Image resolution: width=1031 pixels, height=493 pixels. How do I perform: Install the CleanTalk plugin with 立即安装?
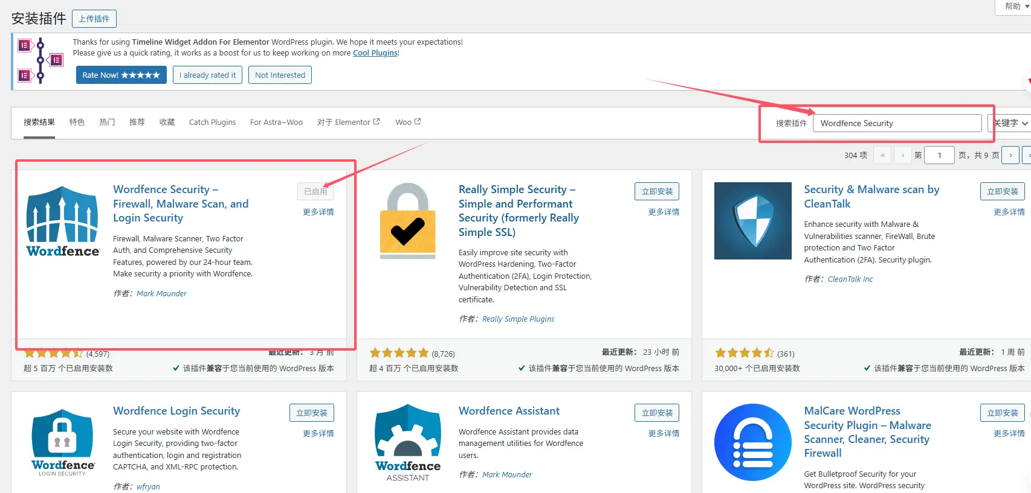click(1002, 191)
